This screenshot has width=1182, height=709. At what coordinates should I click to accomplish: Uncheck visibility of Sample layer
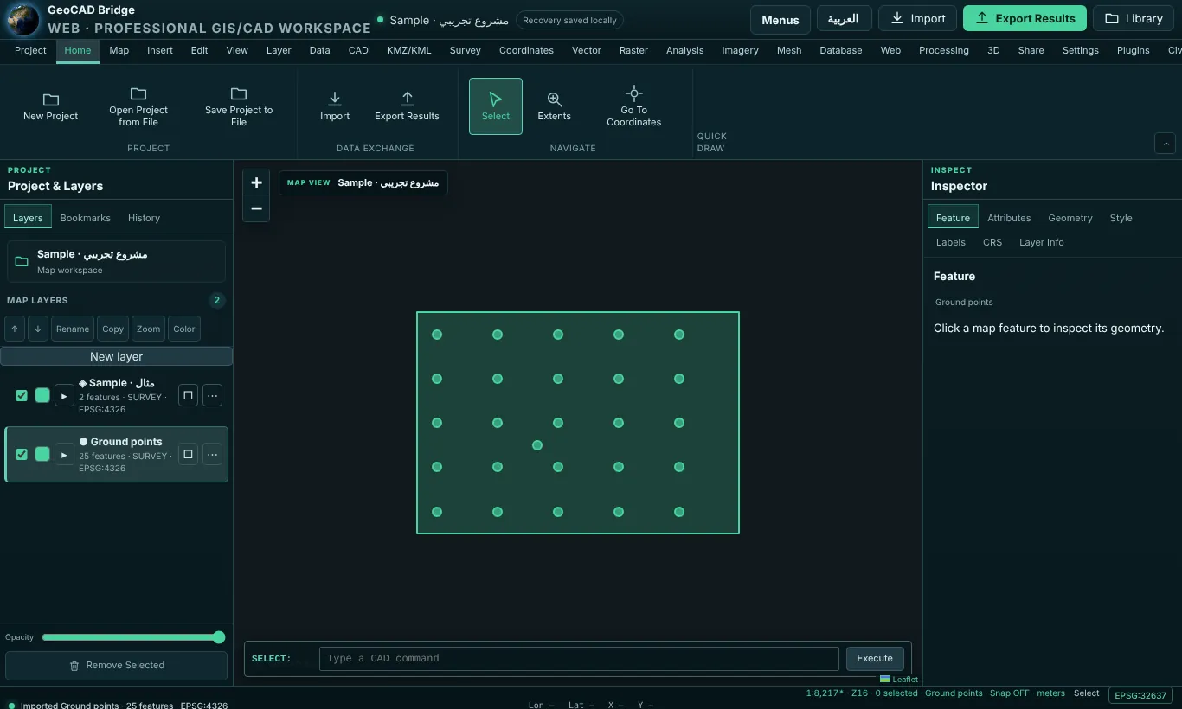(x=22, y=395)
